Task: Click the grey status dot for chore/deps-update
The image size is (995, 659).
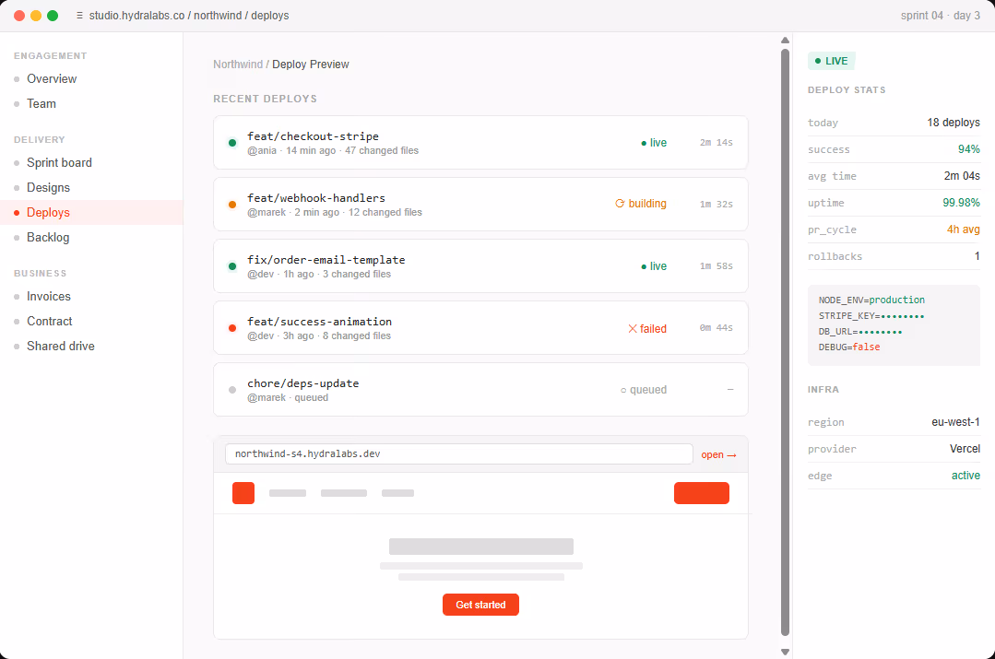Action: 232,390
